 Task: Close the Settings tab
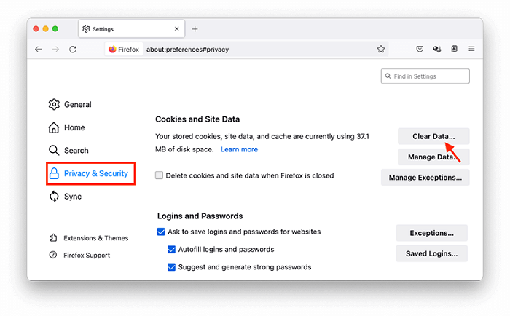tap(176, 29)
